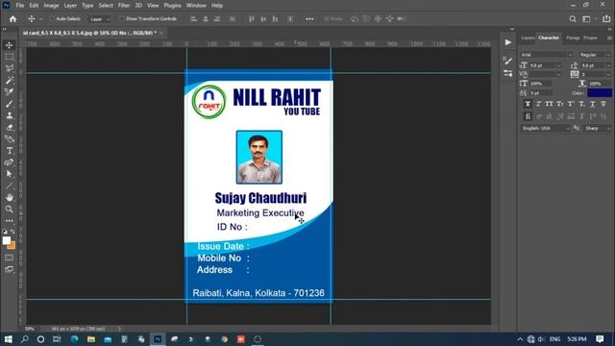Open the kerning dropdown
The width and height of the screenshot is (615, 346).
(x=558, y=74)
